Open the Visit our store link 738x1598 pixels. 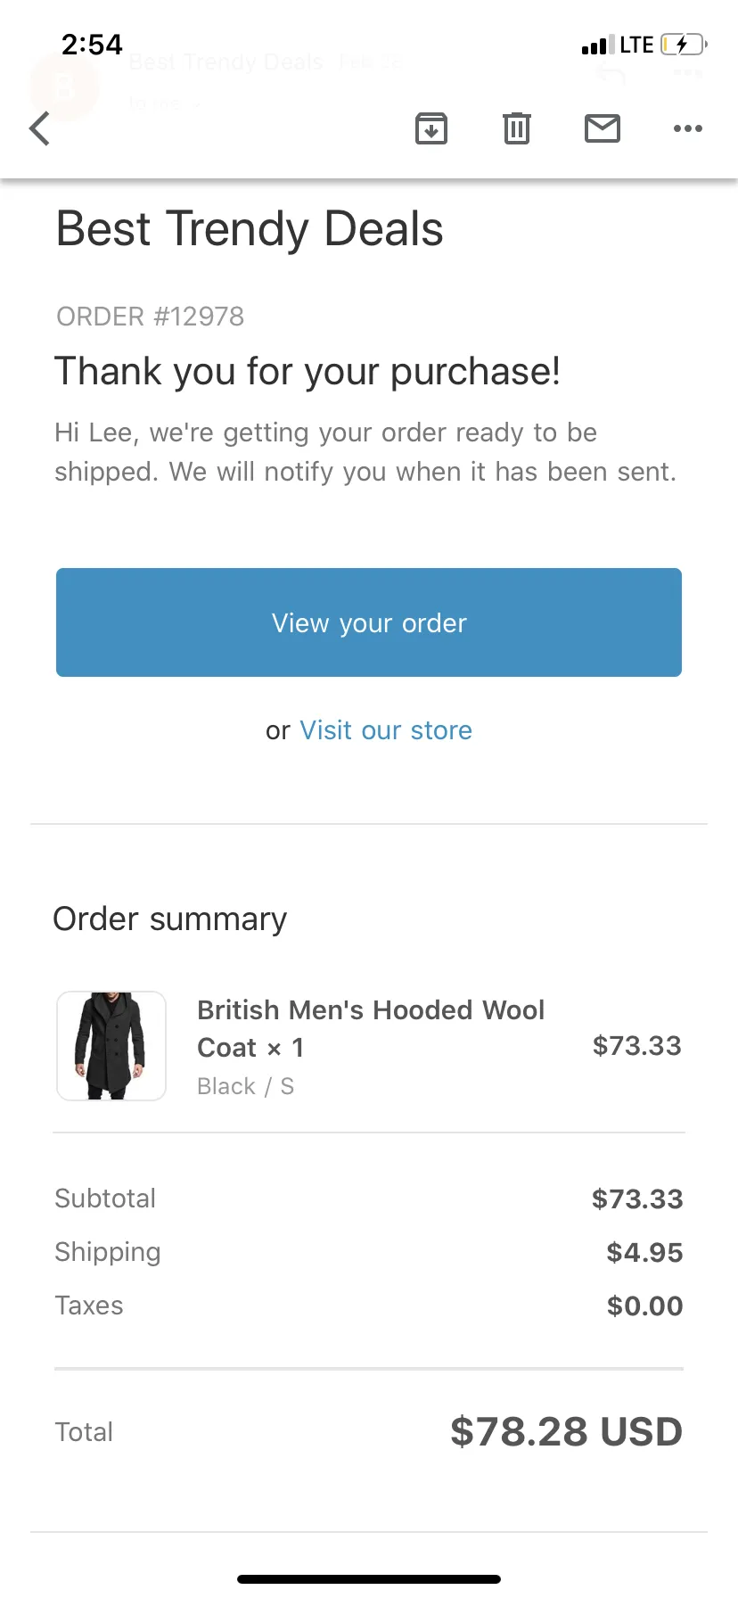[x=386, y=730]
